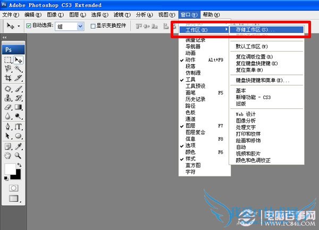Show 直方图 panel from menu
This screenshot has width=319, height=230.
pyautogui.click(x=205, y=165)
